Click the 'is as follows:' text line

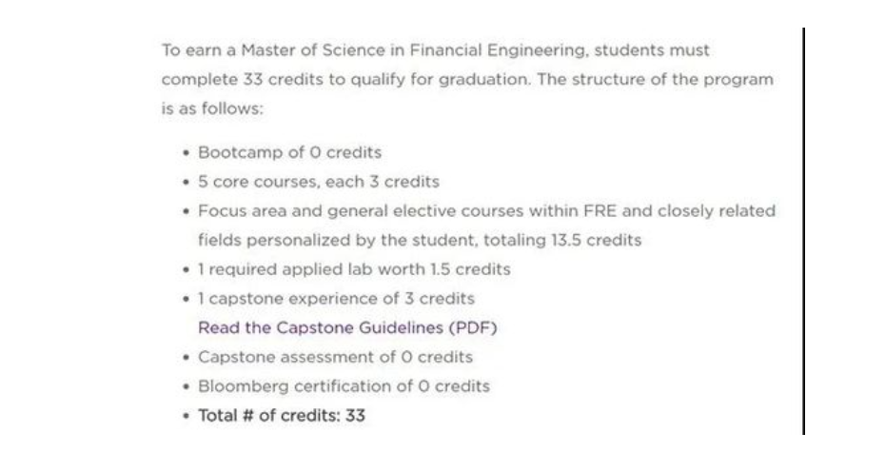[211, 108]
